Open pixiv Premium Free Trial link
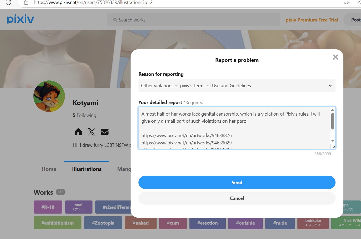Viewport: 361px width, 239px height. [x=312, y=20]
